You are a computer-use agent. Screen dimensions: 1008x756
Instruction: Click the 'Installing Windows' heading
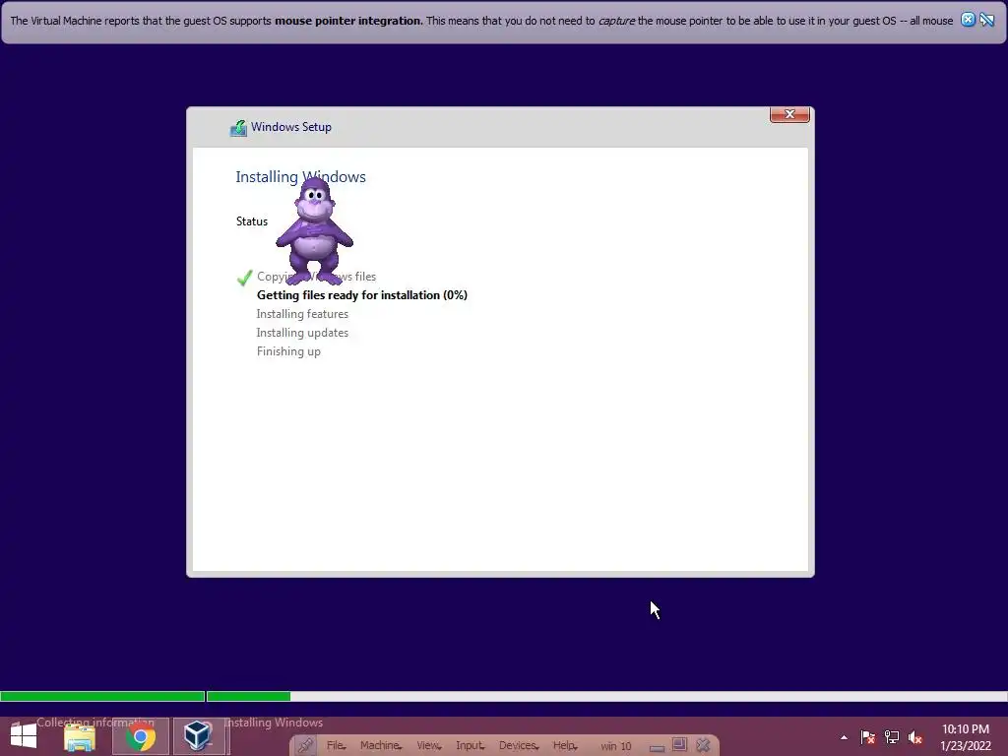click(x=300, y=177)
